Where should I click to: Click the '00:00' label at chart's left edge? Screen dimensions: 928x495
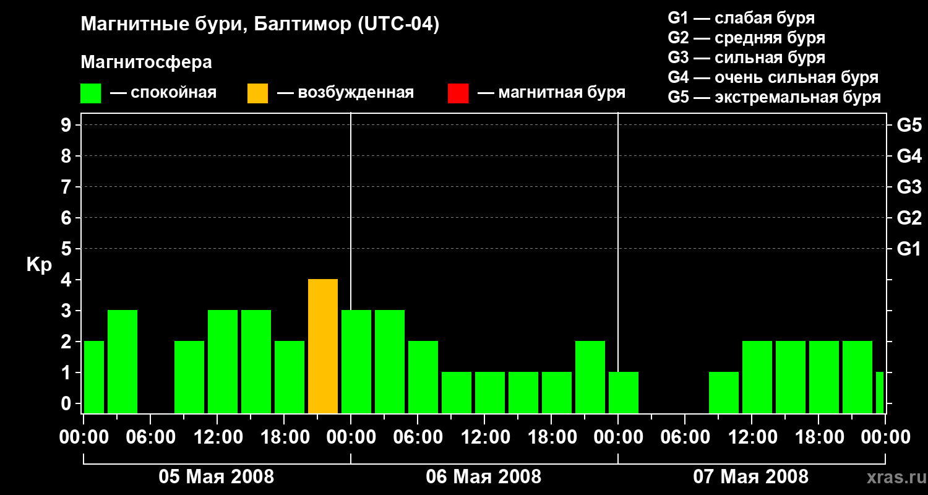pyautogui.click(x=84, y=437)
